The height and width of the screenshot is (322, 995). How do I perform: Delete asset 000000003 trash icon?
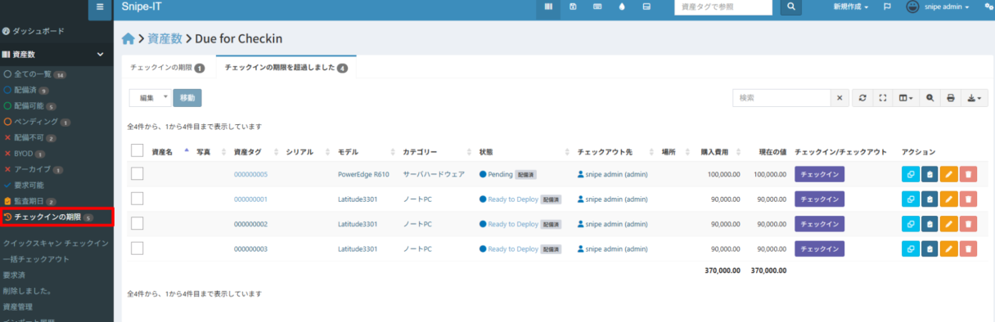(x=968, y=248)
